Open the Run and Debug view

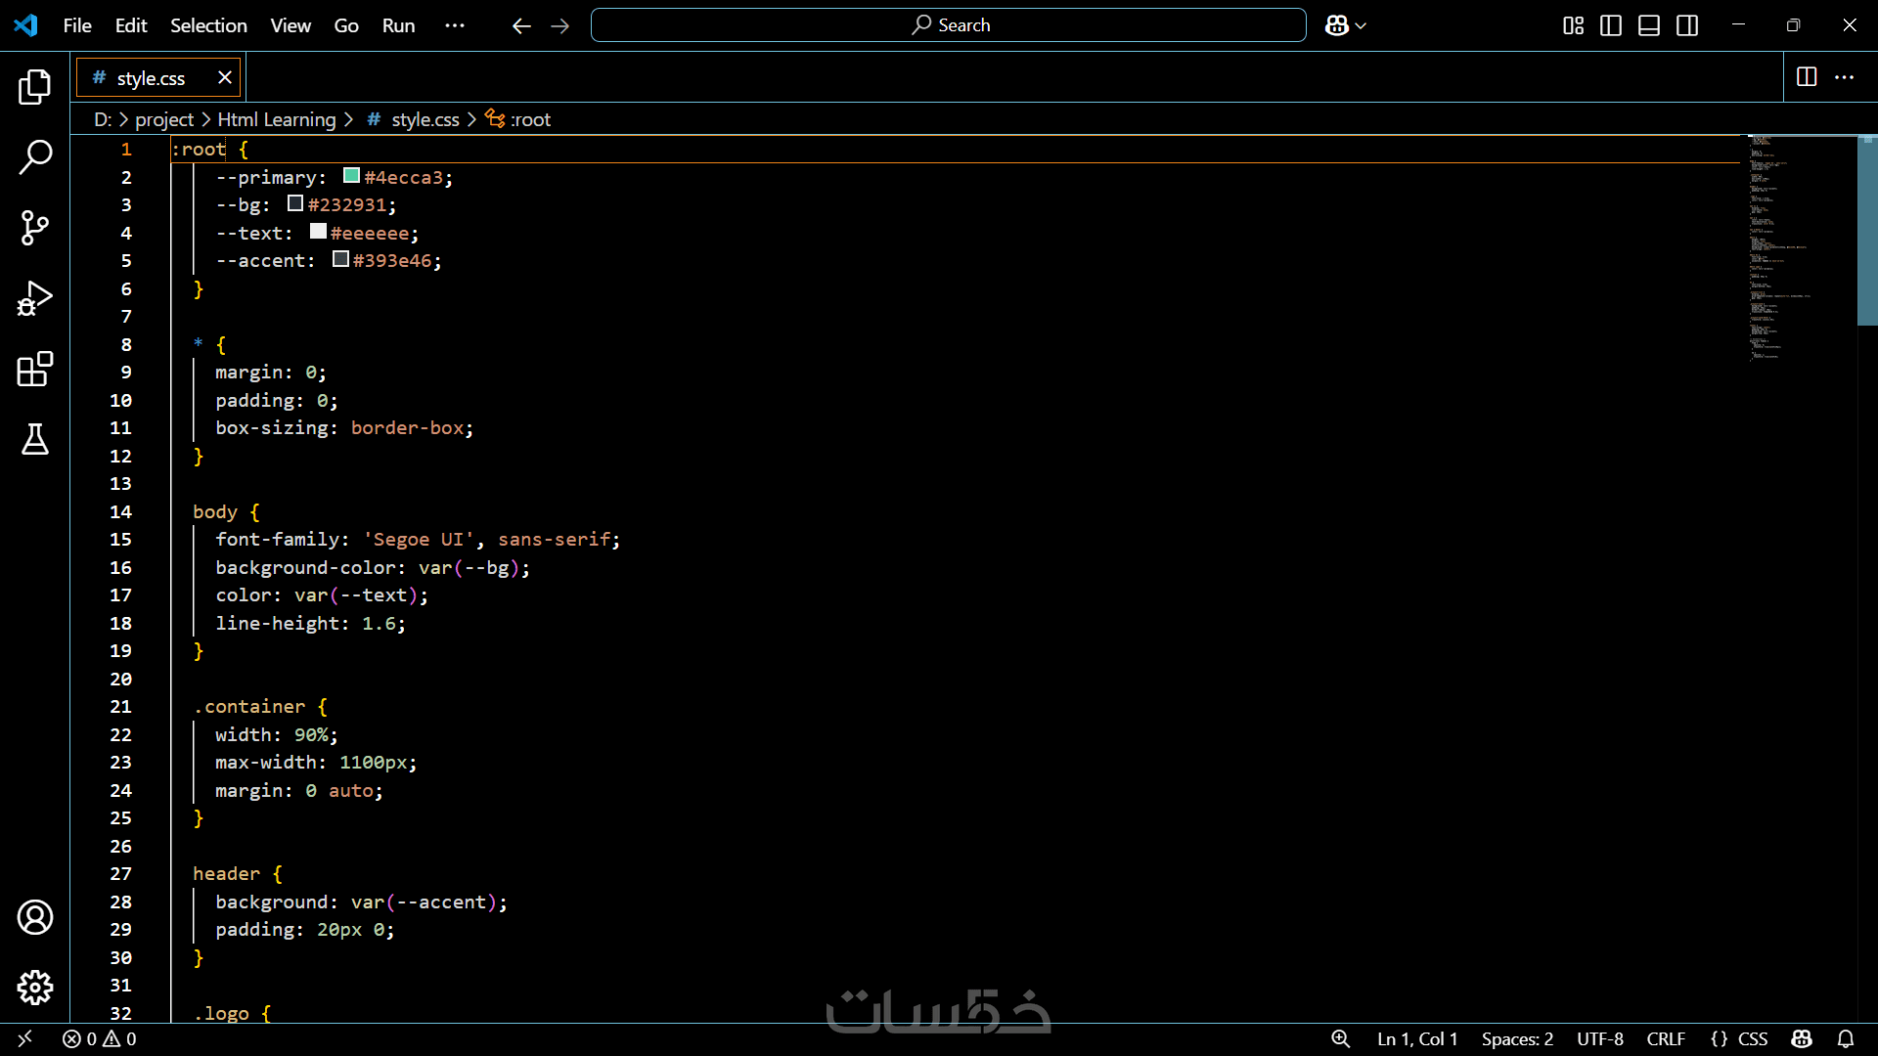click(35, 299)
